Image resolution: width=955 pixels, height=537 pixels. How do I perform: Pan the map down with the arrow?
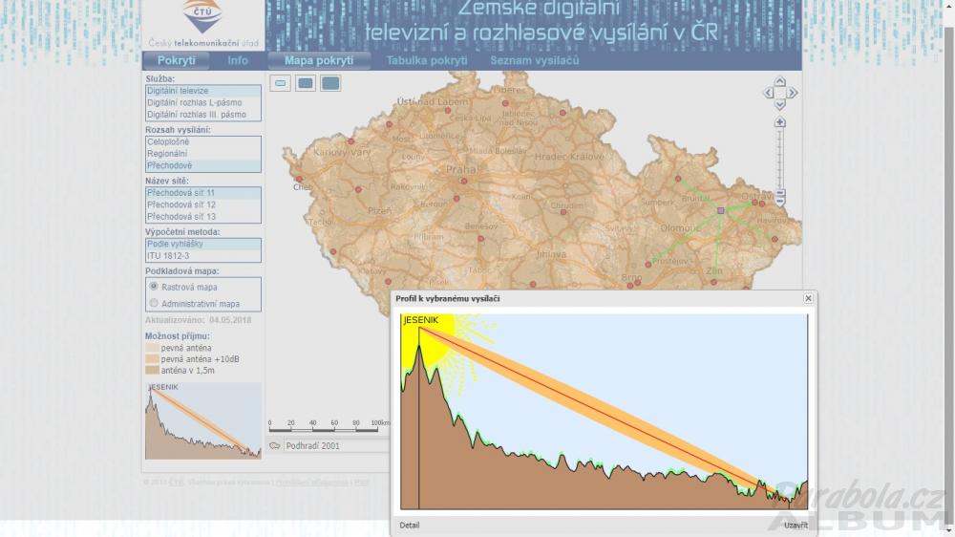[779, 105]
